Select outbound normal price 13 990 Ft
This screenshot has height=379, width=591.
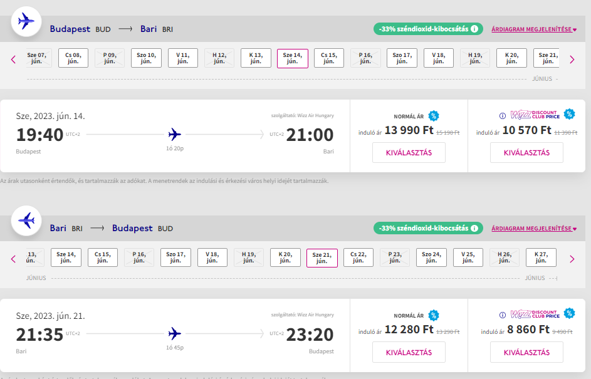409,152
